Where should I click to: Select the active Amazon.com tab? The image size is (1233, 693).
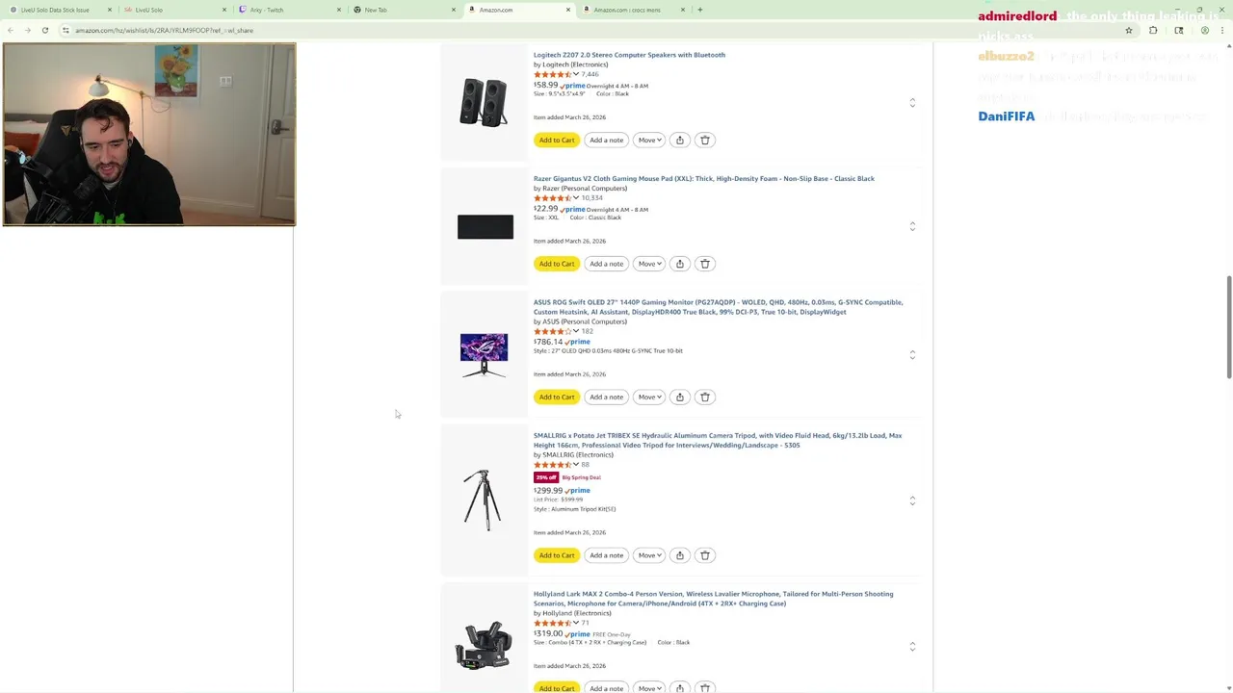pos(519,10)
